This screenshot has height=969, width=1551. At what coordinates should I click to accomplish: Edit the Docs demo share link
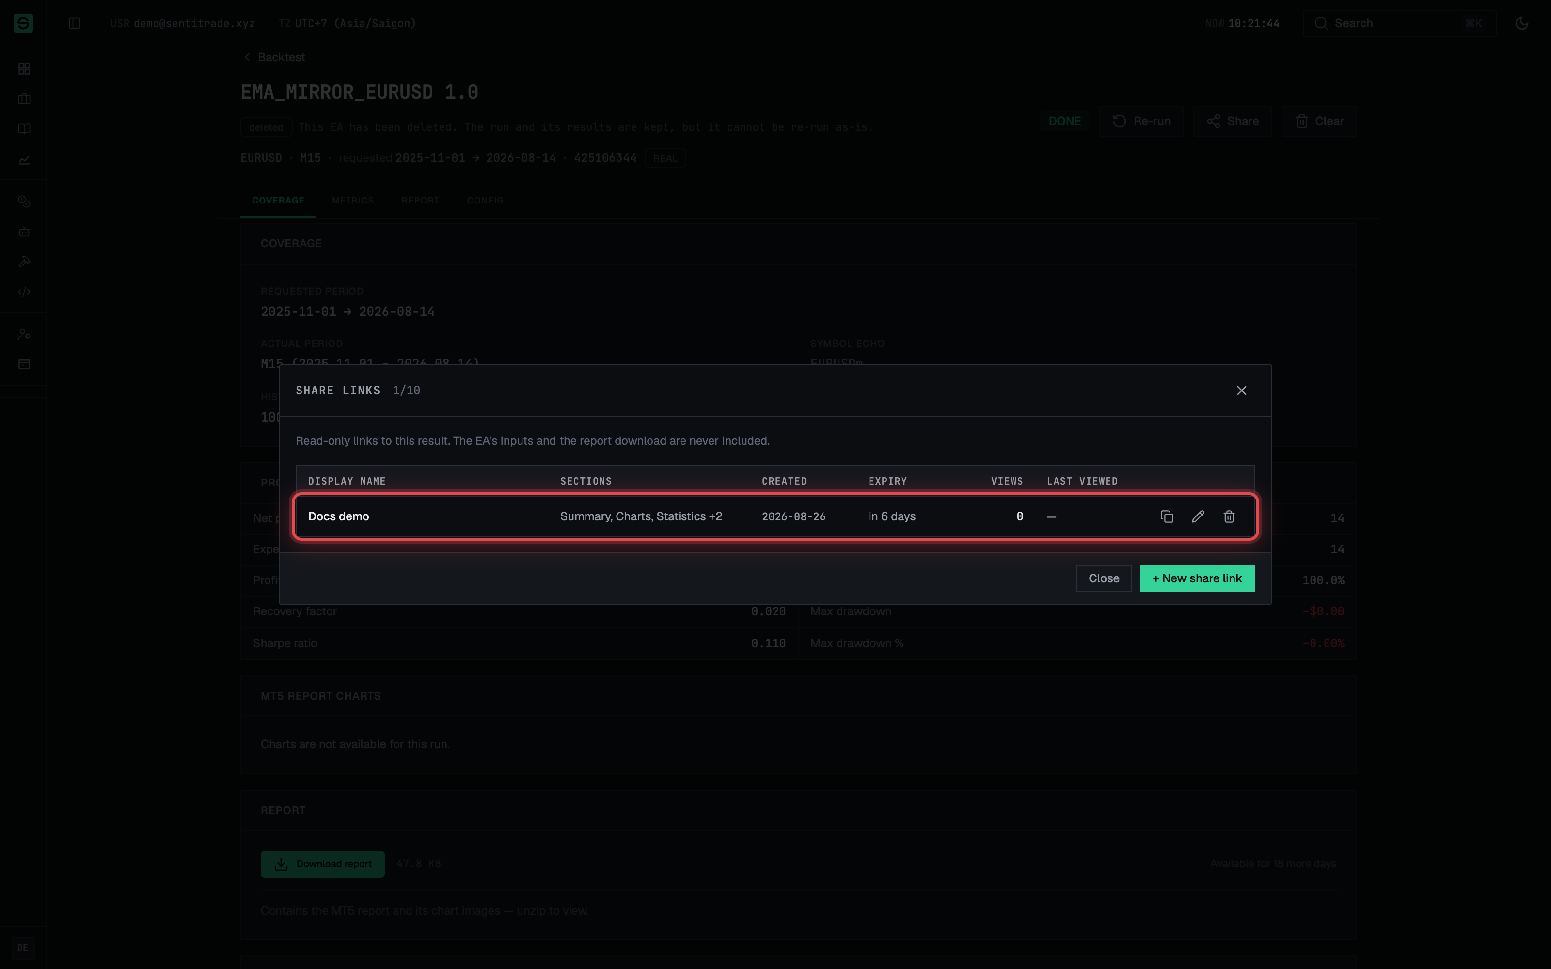pos(1197,516)
